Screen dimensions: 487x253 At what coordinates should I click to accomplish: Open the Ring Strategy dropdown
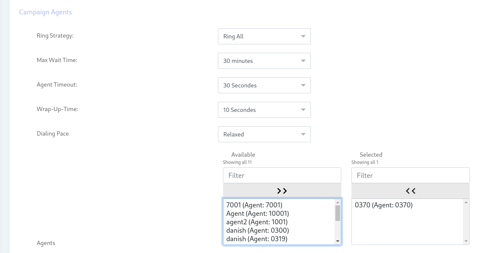(x=264, y=36)
